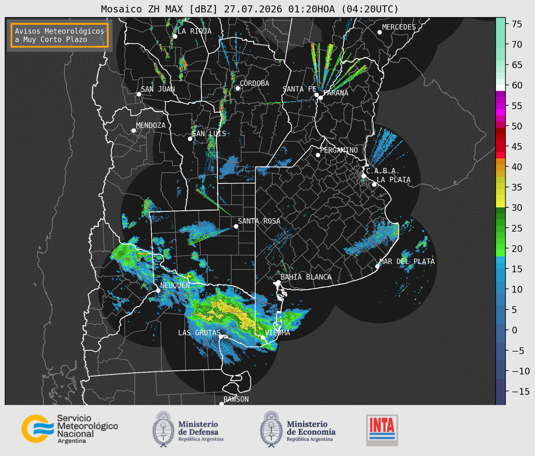The image size is (535, 456).
Task: Click the magenta 55 dBZ color band
Action: tap(500, 106)
